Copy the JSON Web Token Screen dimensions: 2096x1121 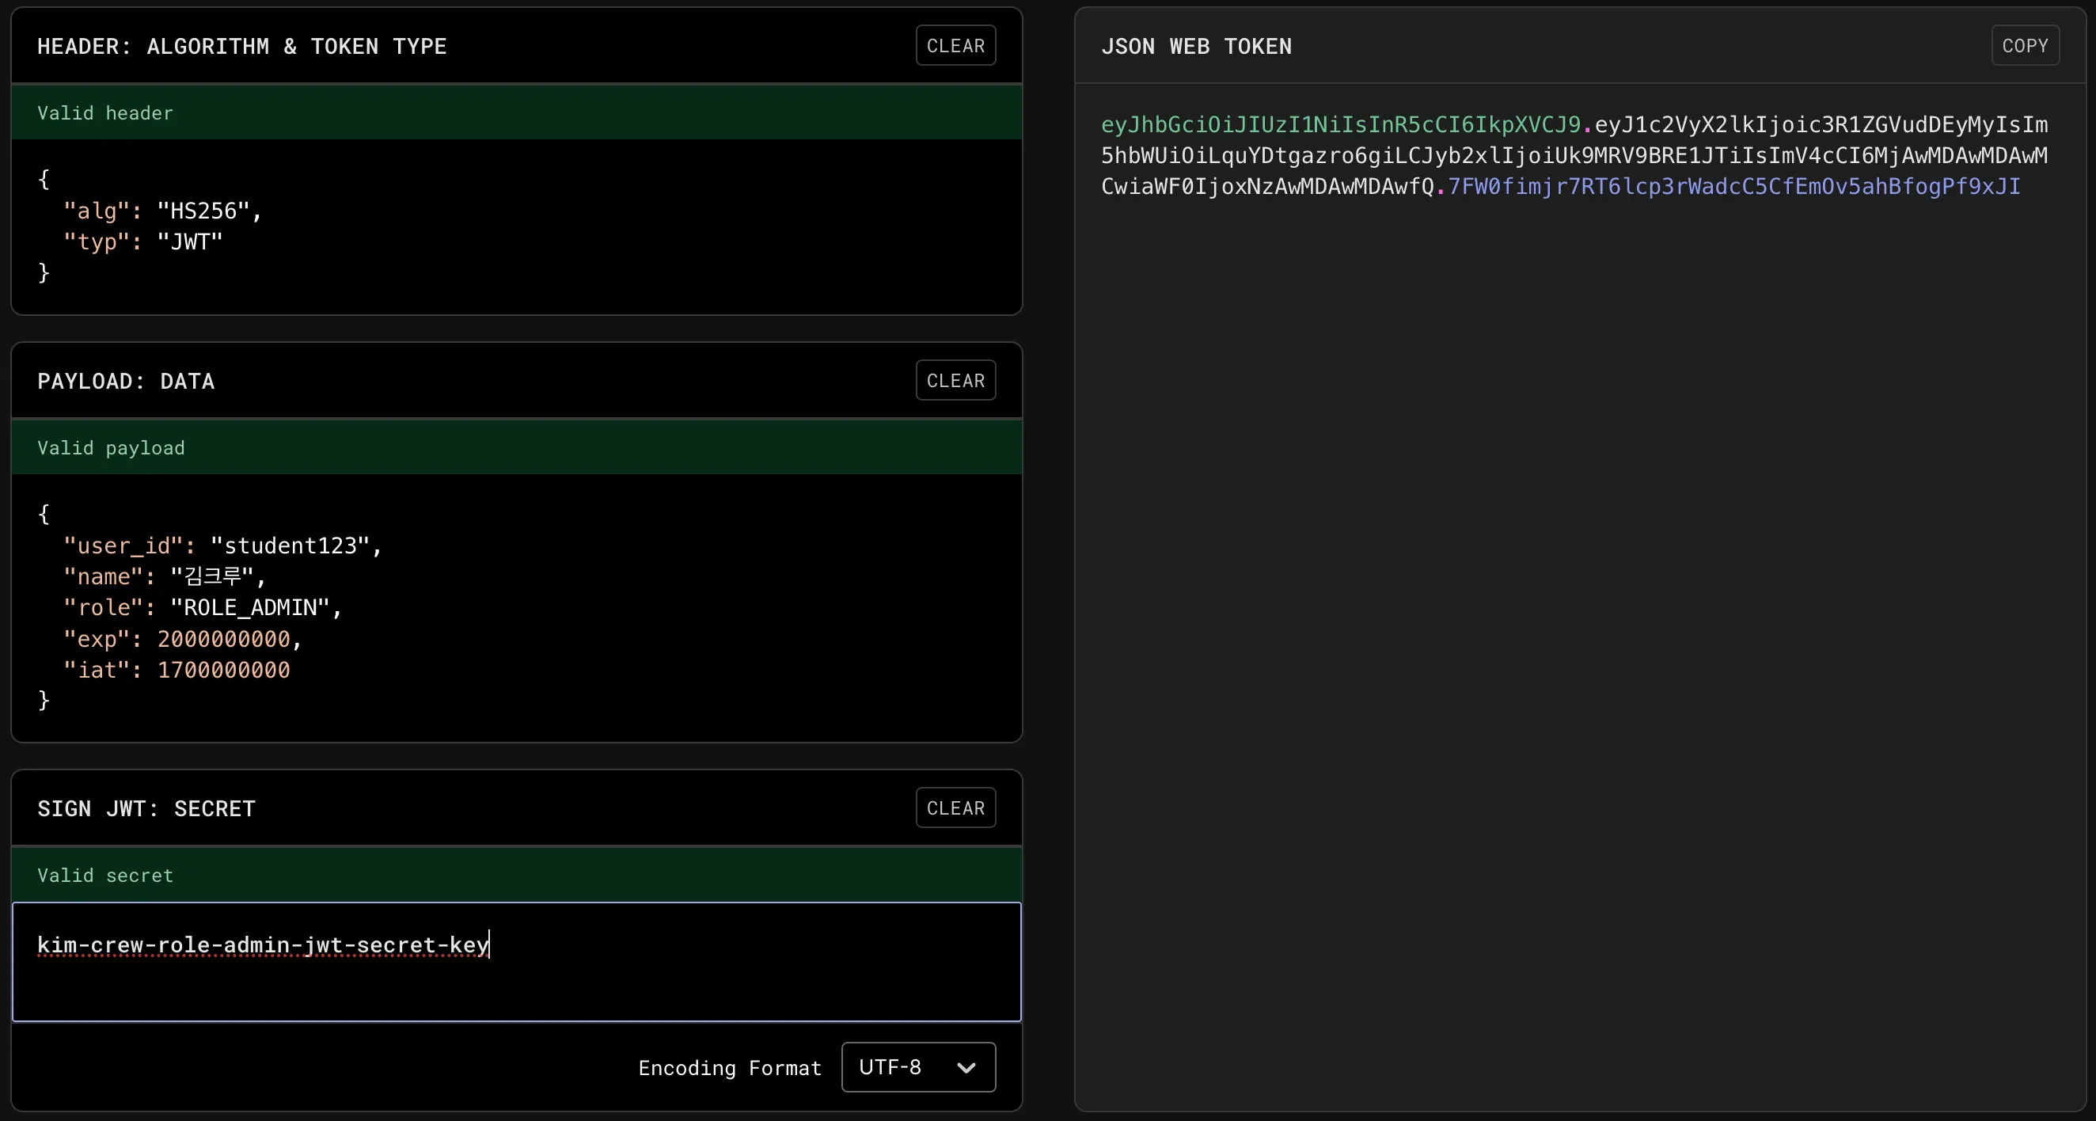(x=2025, y=46)
